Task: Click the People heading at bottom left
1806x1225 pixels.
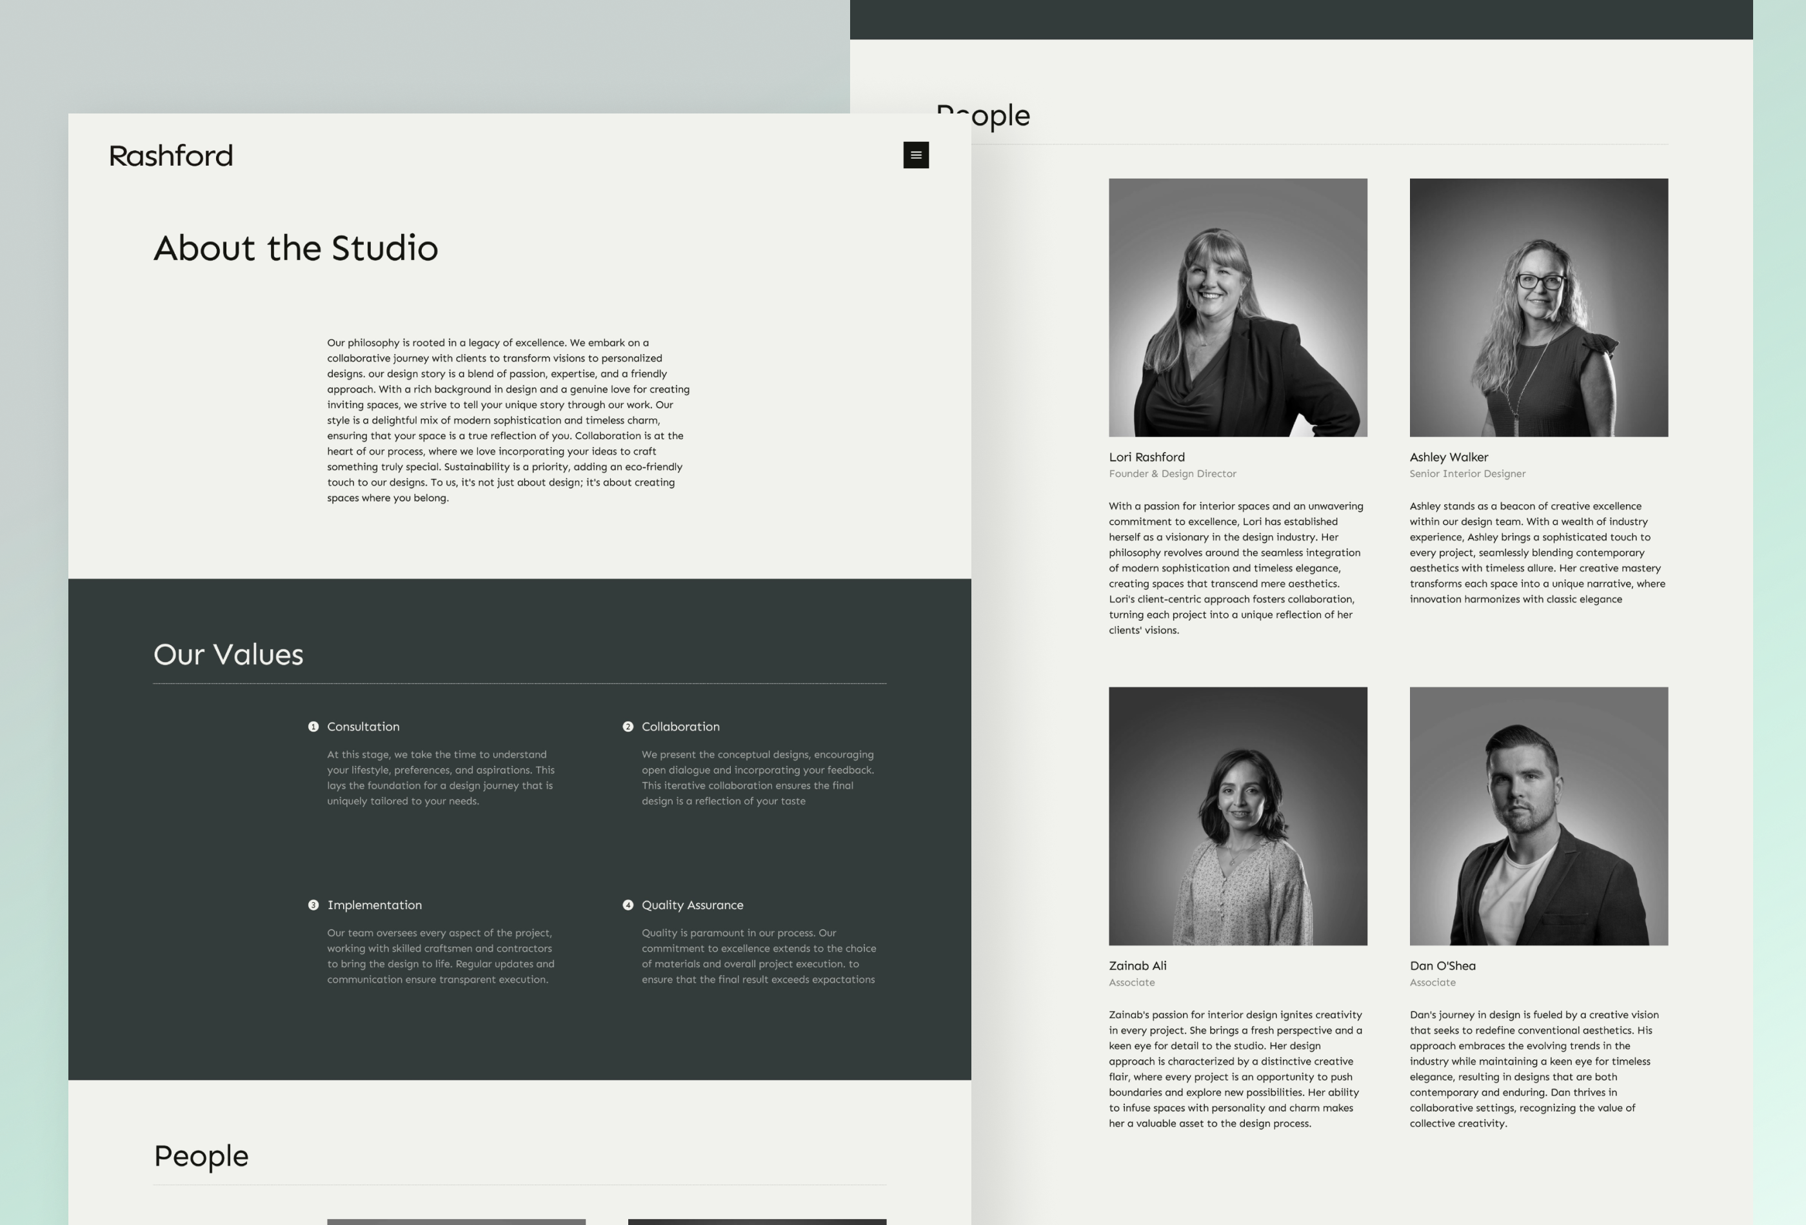Action: click(201, 1156)
